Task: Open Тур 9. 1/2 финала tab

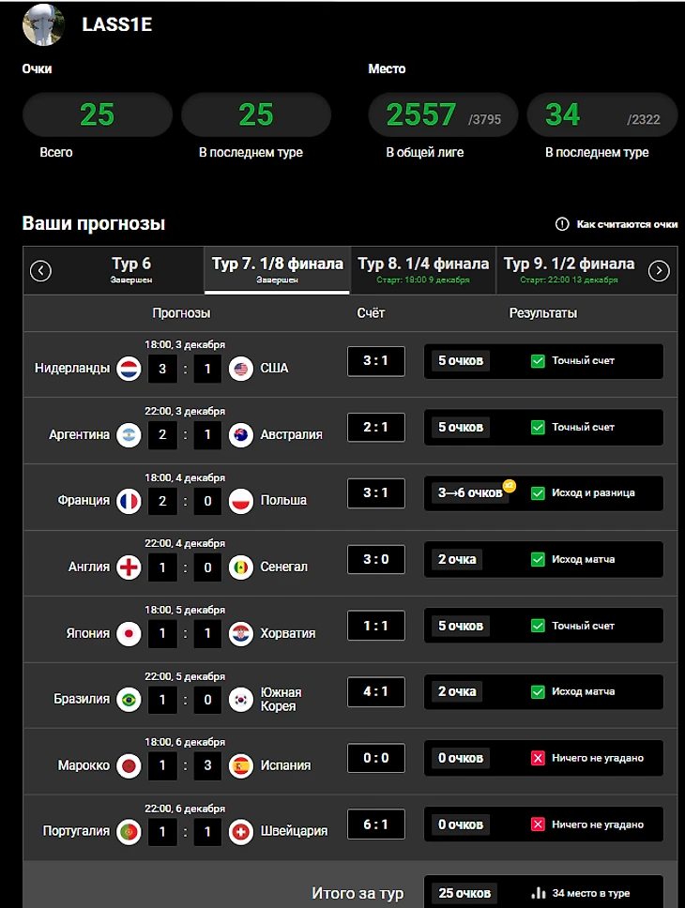Action: 569,269
